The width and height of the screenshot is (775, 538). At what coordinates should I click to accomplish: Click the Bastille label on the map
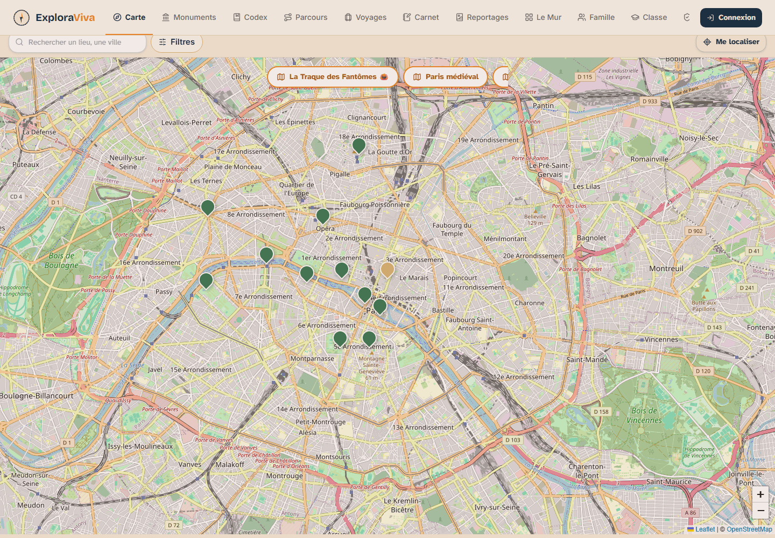(443, 310)
